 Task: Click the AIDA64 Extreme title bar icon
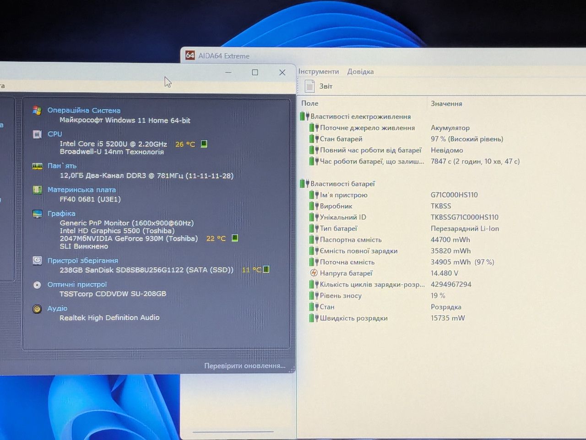pyautogui.click(x=190, y=55)
